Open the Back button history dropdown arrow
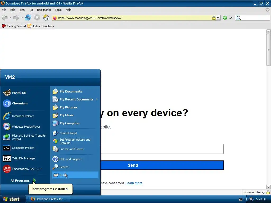The image size is (271, 203). click(x=10, y=18)
